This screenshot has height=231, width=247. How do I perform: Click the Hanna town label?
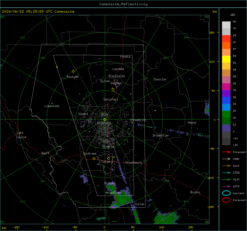point(192,123)
